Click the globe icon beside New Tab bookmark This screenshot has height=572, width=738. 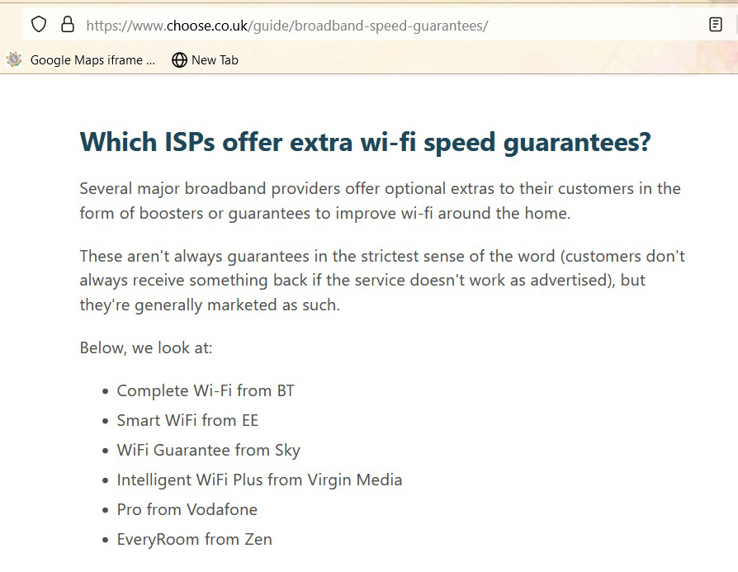(x=179, y=59)
